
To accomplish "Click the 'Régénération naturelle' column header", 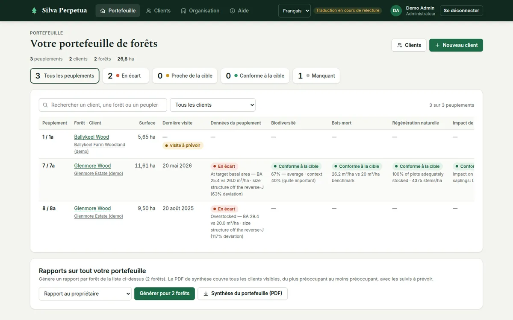I will (416, 123).
